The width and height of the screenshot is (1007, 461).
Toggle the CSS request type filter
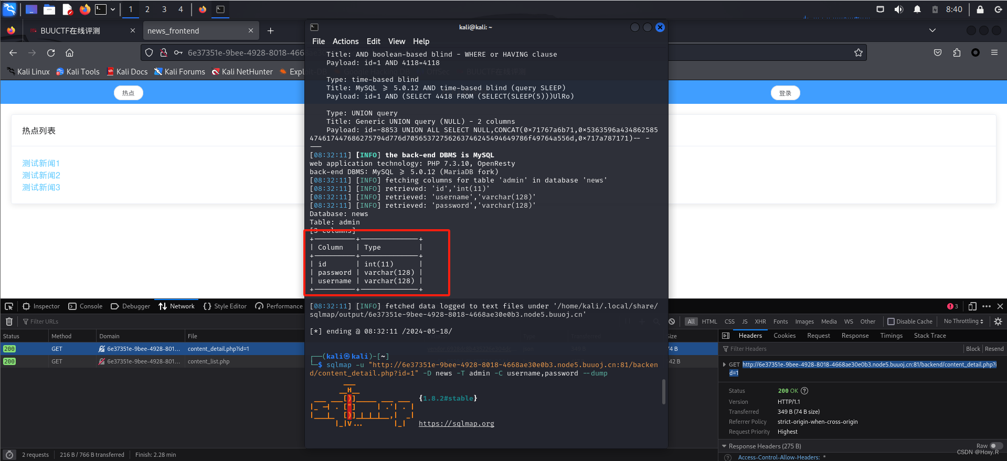coord(729,321)
